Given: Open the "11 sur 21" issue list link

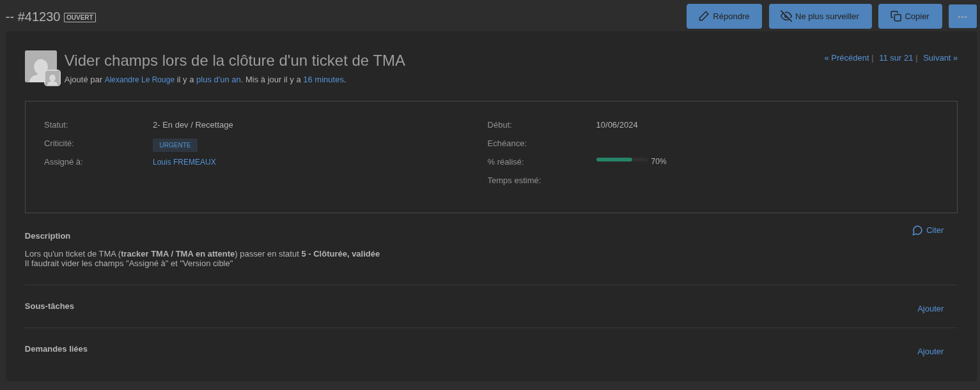Looking at the screenshot, I should [x=896, y=58].
